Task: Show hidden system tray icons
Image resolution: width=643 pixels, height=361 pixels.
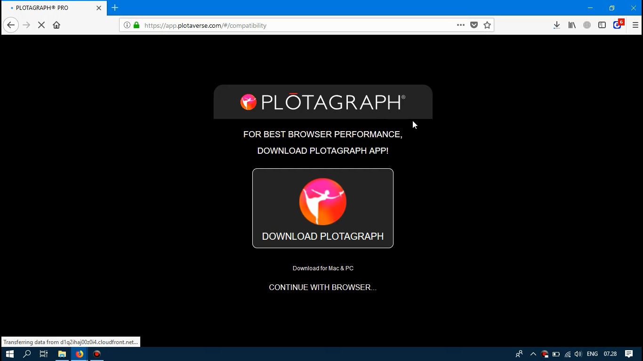Action: [533, 354]
